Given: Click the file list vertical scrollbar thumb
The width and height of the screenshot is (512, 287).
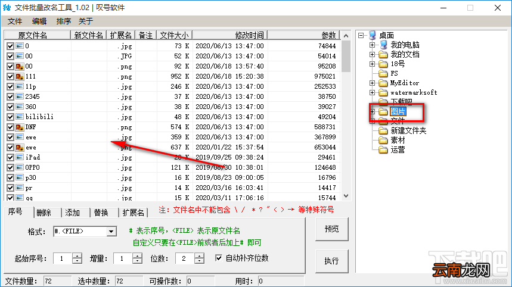Looking at the screenshot, I should [346, 56].
